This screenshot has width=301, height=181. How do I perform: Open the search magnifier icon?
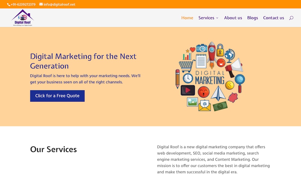(291, 18)
